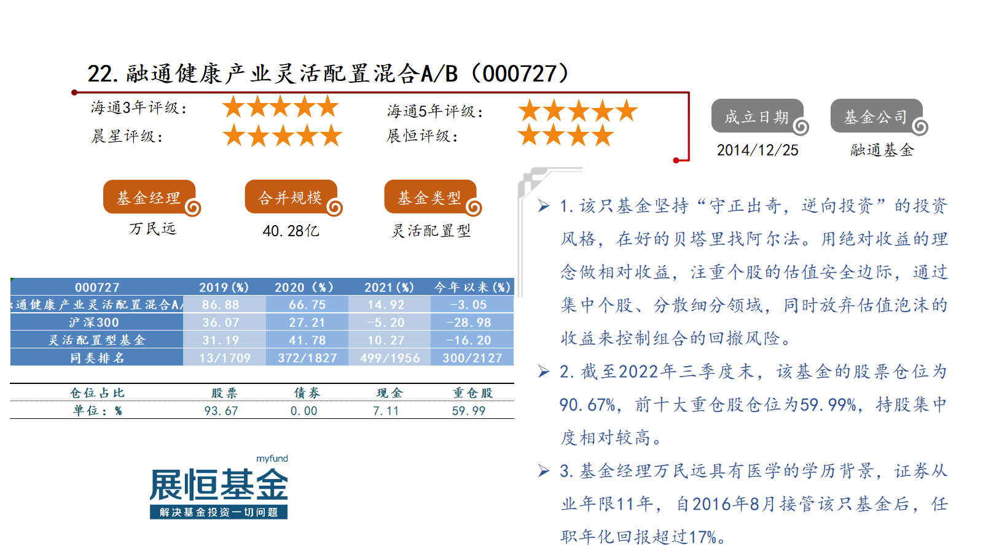Click cell value 66.75
983x552 pixels.
[x=307, y=305]
